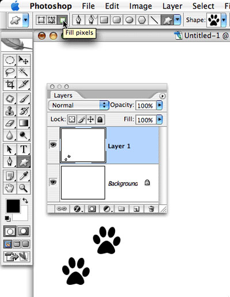Open the Select menu
Image resolution: width=230 pixels, height=297 pixels.
click(203, 6)
